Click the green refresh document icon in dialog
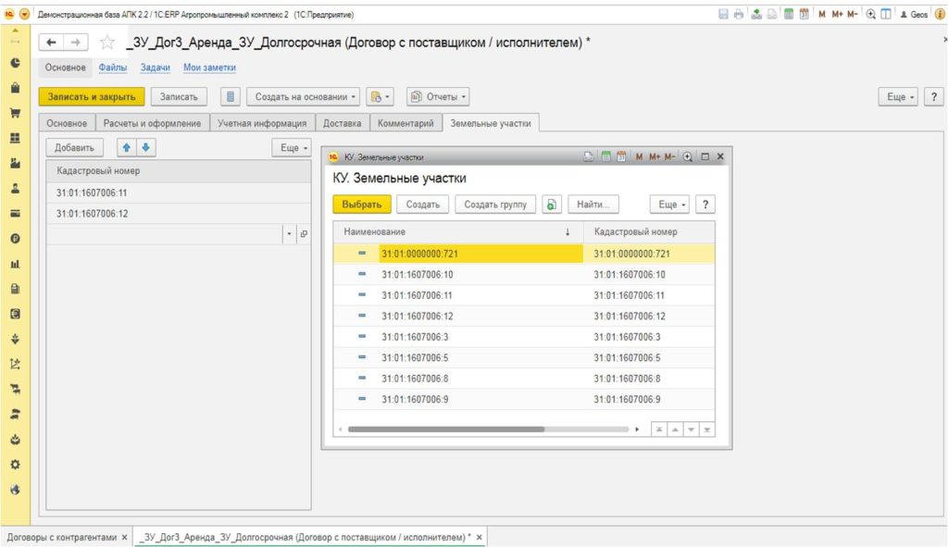948x547 pixels. [552, 205]
